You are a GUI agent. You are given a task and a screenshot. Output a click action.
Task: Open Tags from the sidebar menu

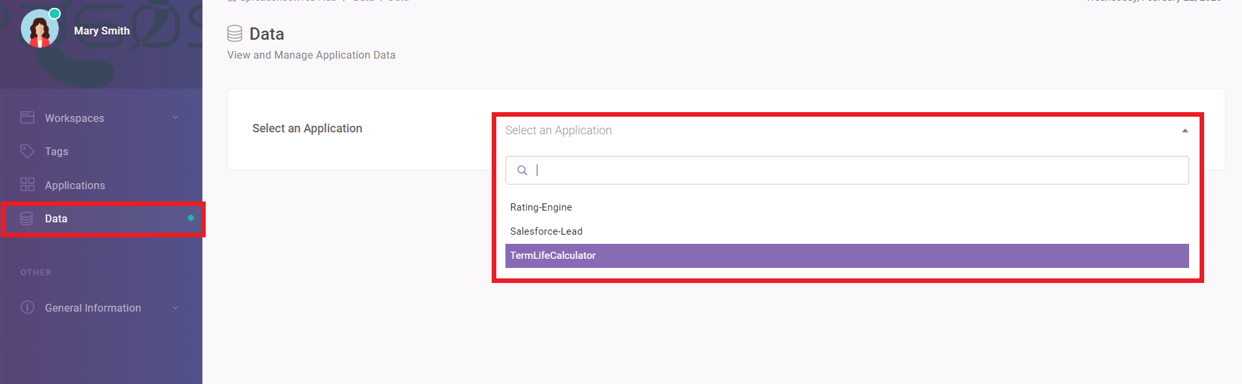click(56, 151)
